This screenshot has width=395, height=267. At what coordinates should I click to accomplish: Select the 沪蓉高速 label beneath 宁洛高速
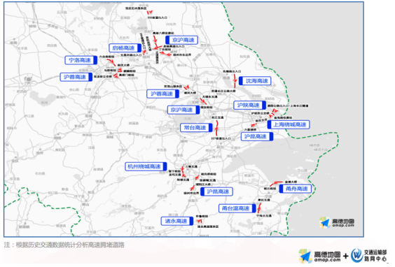tap(76, 77)
